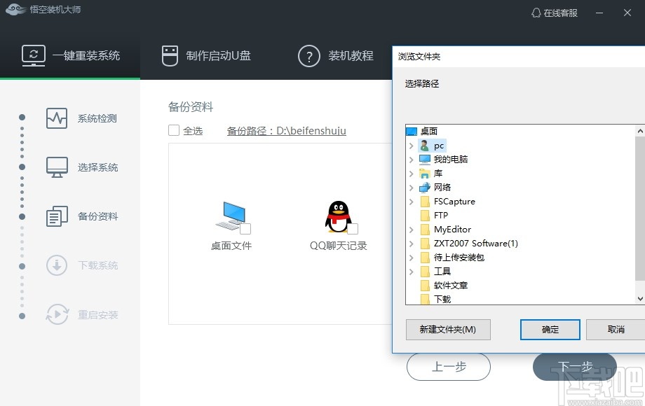Open the D:\beifenshuju backup path link

(286, 130)
